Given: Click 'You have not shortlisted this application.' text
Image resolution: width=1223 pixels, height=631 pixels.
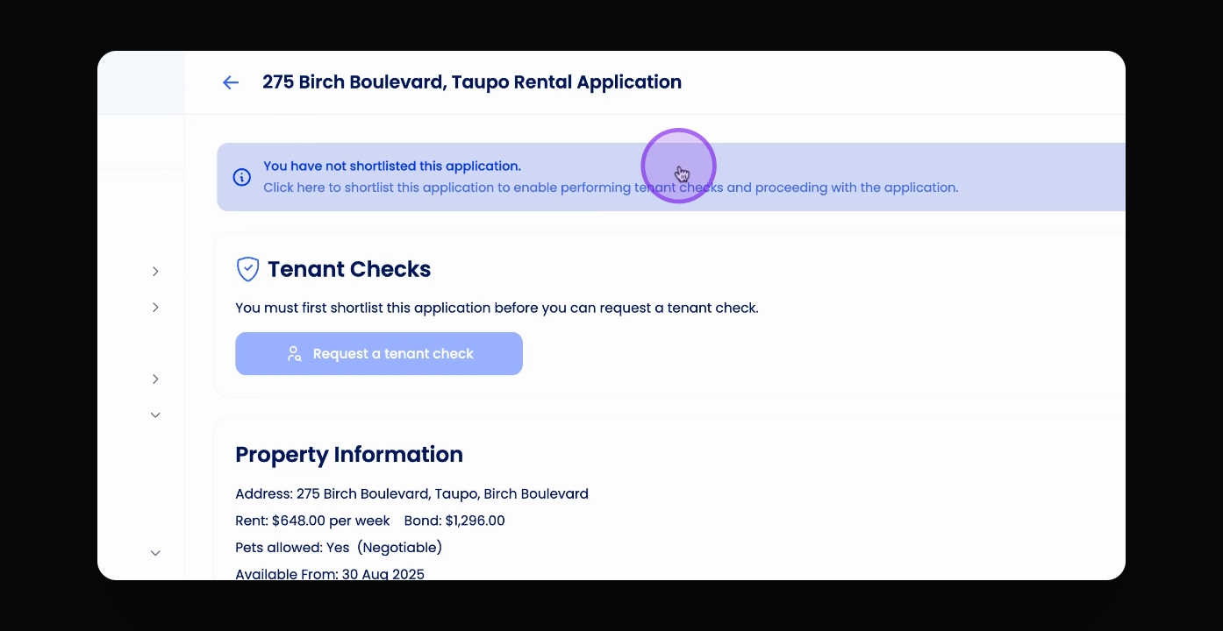Looking at the screenshot, I should tap(392, 166).
